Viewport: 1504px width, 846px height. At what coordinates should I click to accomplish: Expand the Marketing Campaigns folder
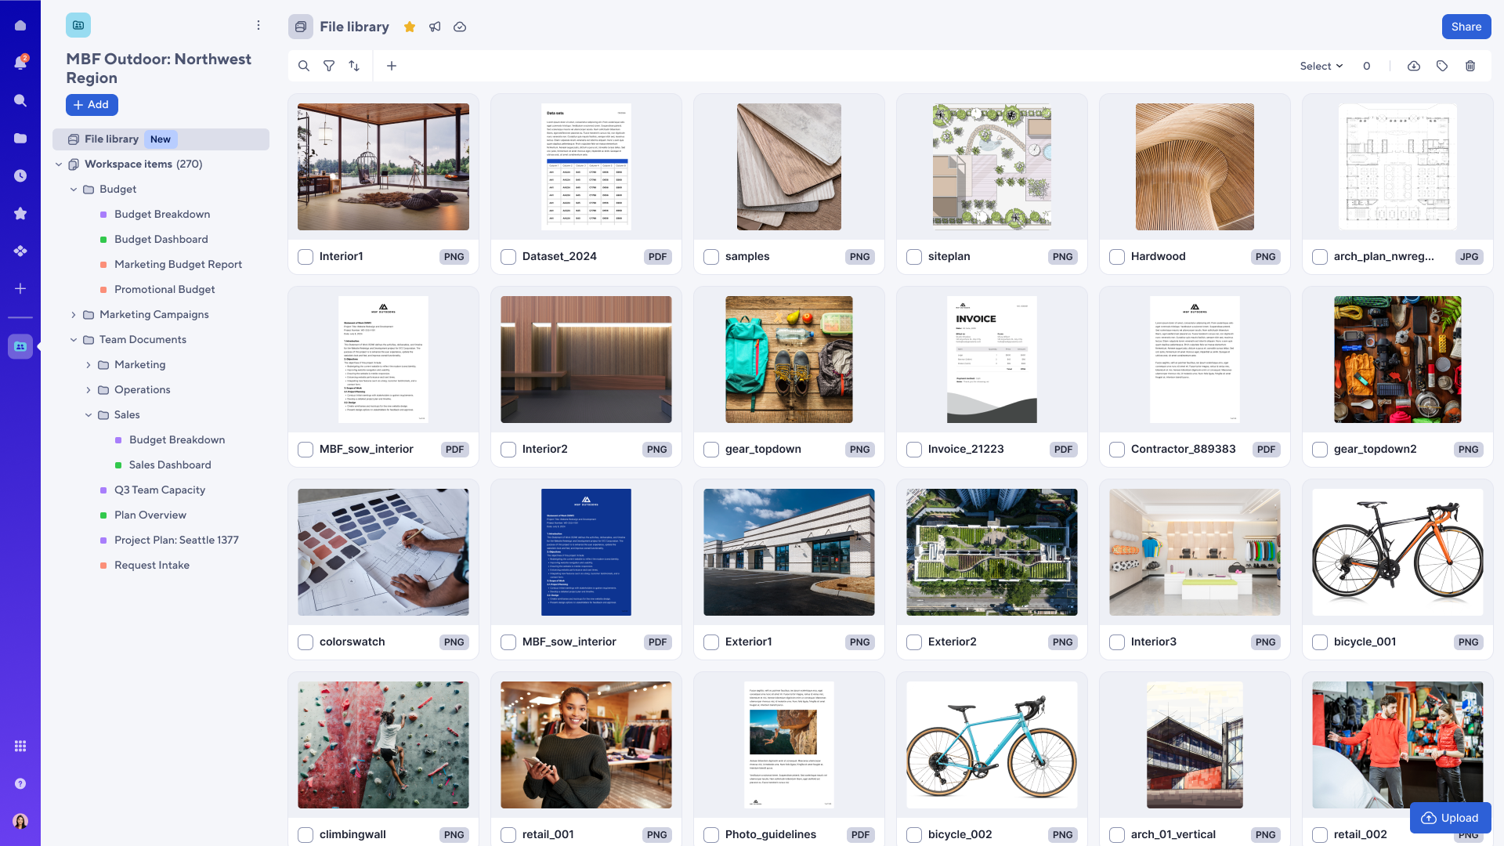(x=74, y=315)
